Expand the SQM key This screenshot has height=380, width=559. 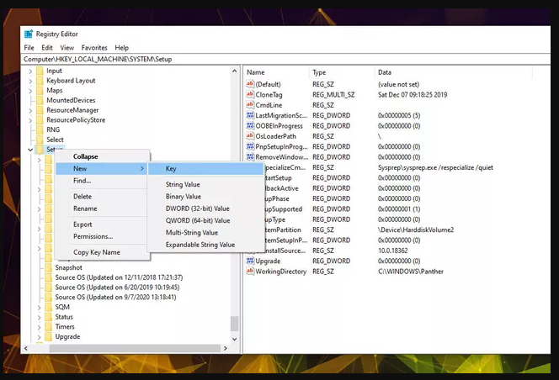(40, 308)
